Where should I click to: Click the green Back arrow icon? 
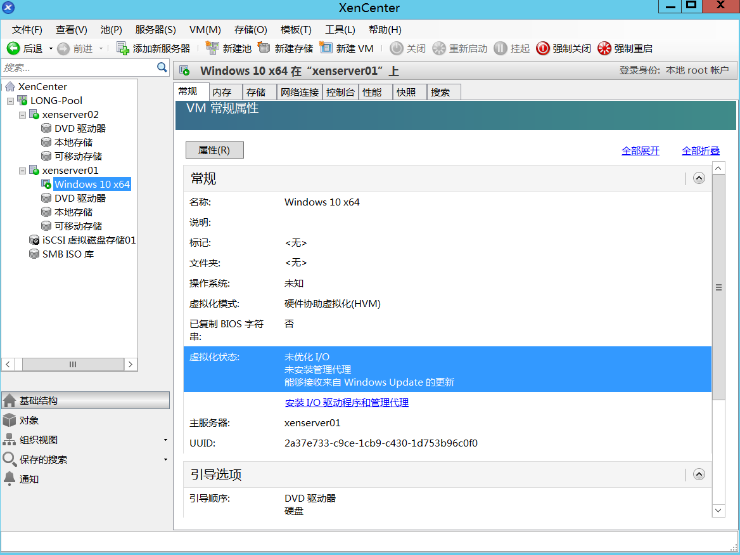tap(13, 48)
